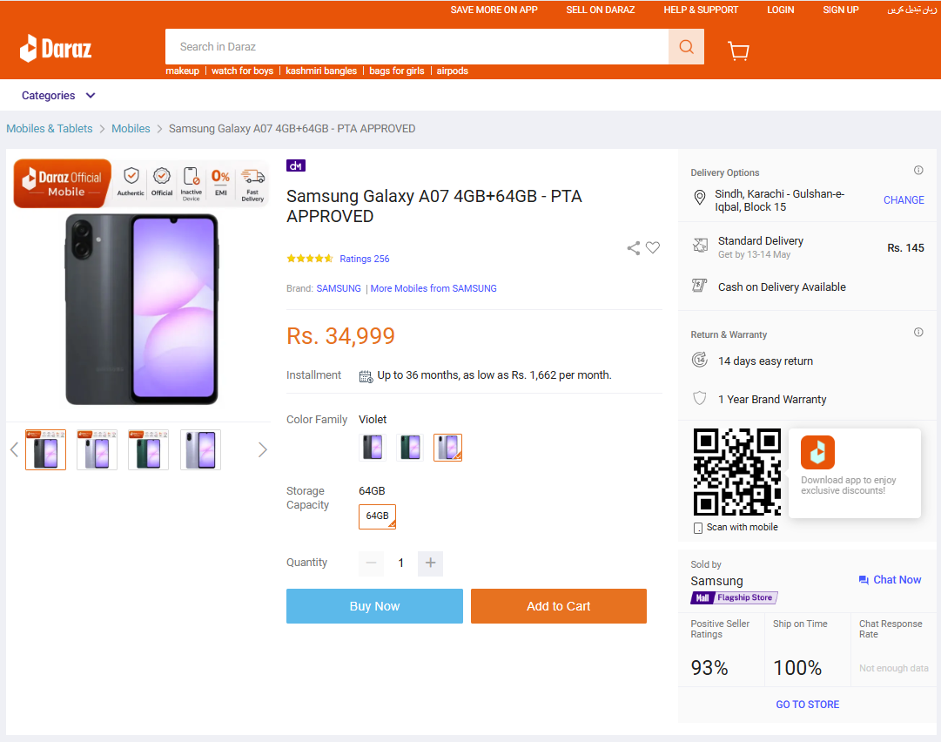Click the QR code image
Screen dimensions: 941x742
click(x=737, y=472)
